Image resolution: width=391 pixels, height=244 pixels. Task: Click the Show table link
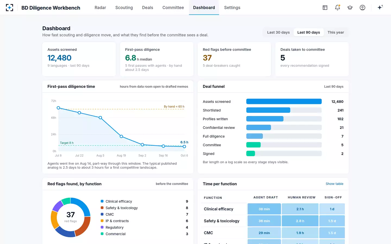(x=335, y=184)
